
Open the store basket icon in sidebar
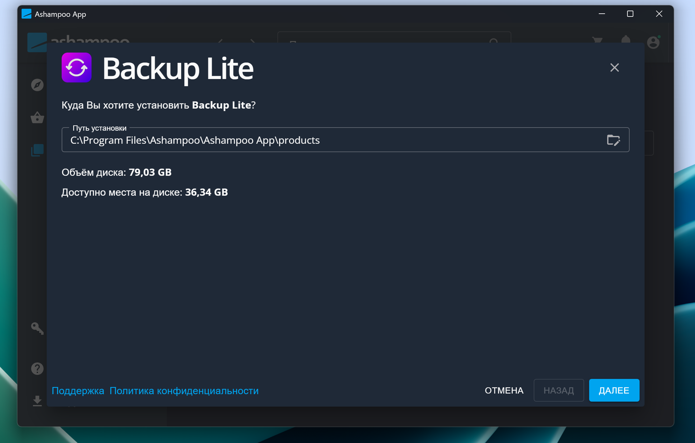[x=37, y=118]
